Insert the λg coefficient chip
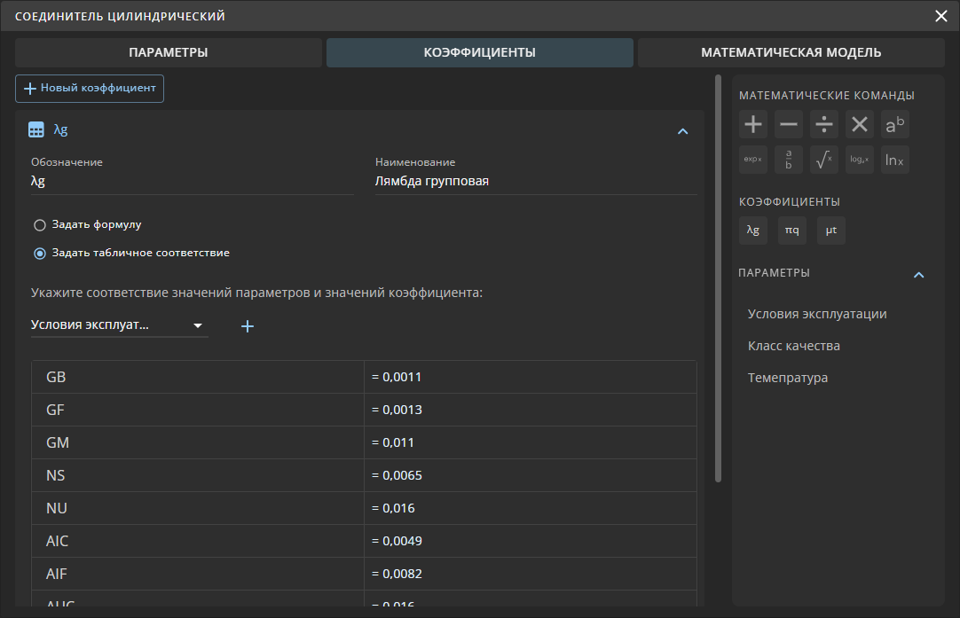The height and width of the screenshot is (618, 960). pyautogui.click(x=753, y=231)
